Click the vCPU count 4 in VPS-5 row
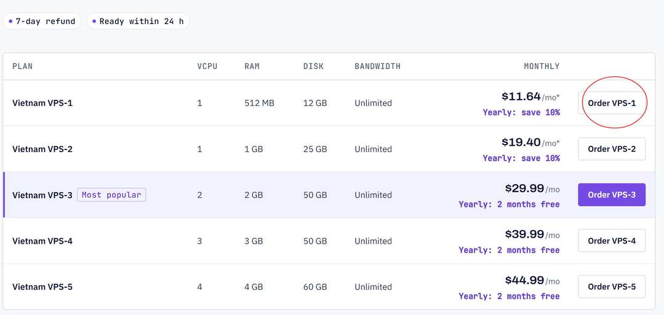 199,287
